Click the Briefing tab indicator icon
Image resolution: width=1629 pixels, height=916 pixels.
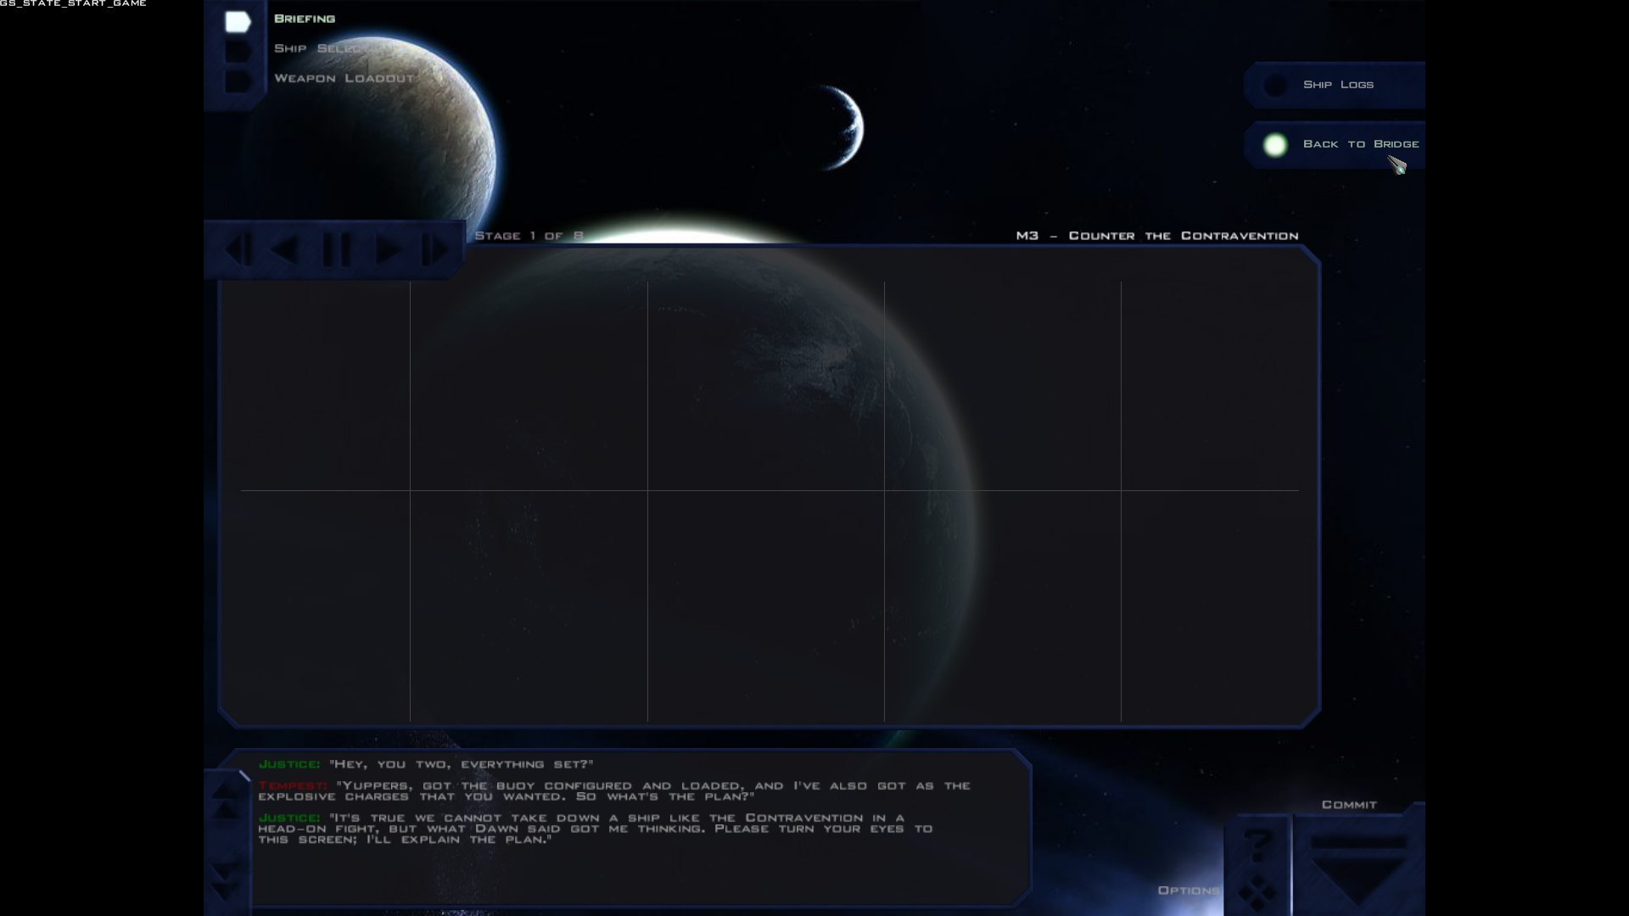click(238, 21)
